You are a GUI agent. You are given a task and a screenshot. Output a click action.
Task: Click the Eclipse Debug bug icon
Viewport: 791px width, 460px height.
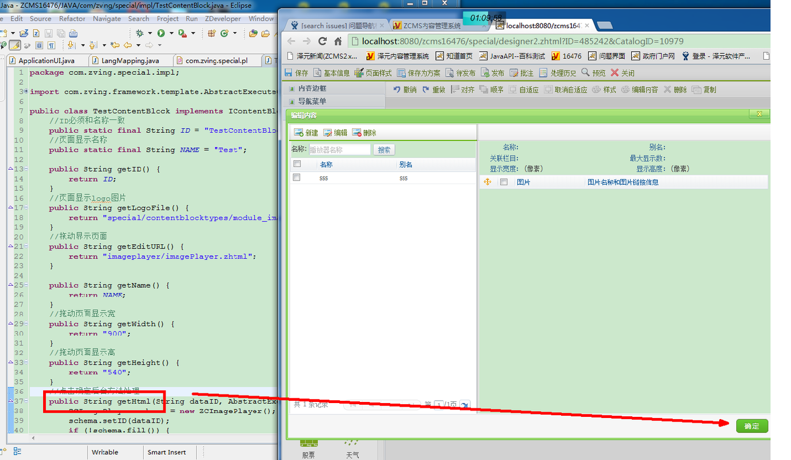click(x=140, y=33)
